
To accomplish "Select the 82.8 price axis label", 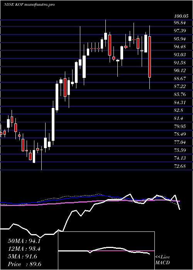I will [179, 110].
